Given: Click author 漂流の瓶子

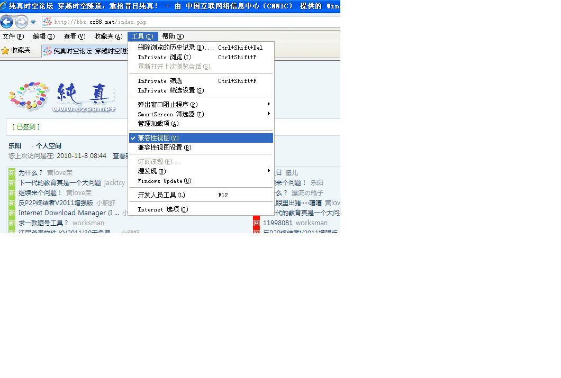Looking at the screenshot, I should click(x=307, y=192).
